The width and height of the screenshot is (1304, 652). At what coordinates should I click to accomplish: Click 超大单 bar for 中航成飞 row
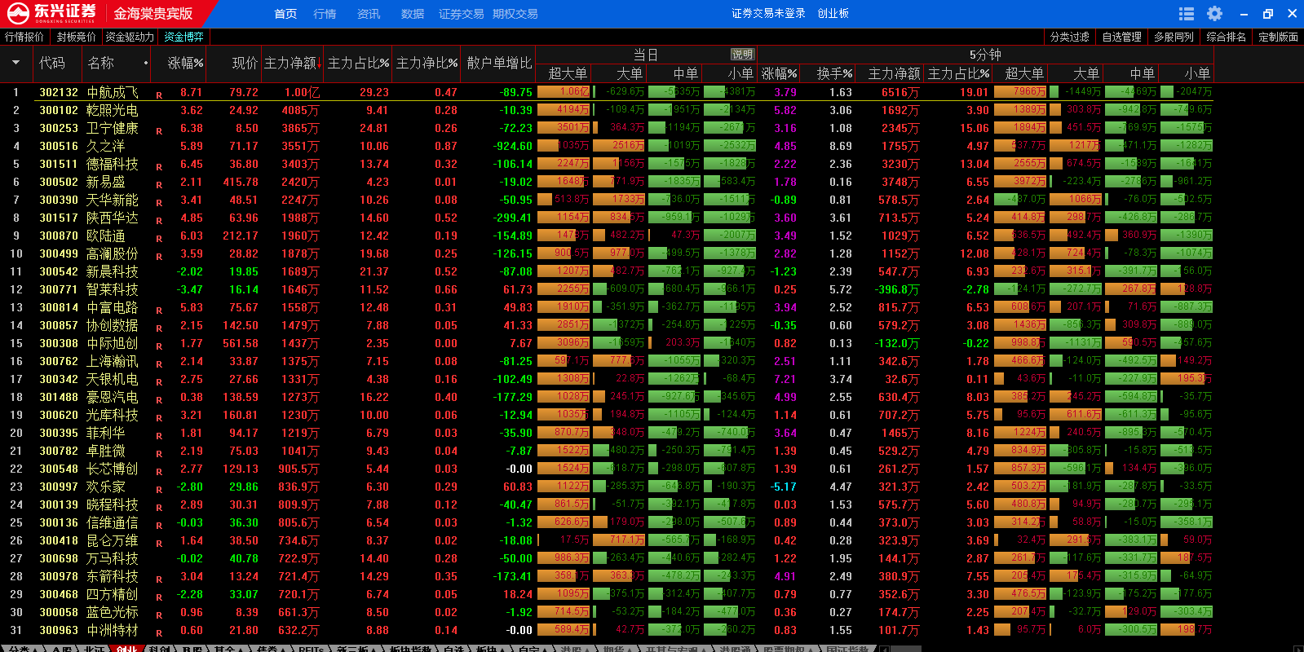564,92
